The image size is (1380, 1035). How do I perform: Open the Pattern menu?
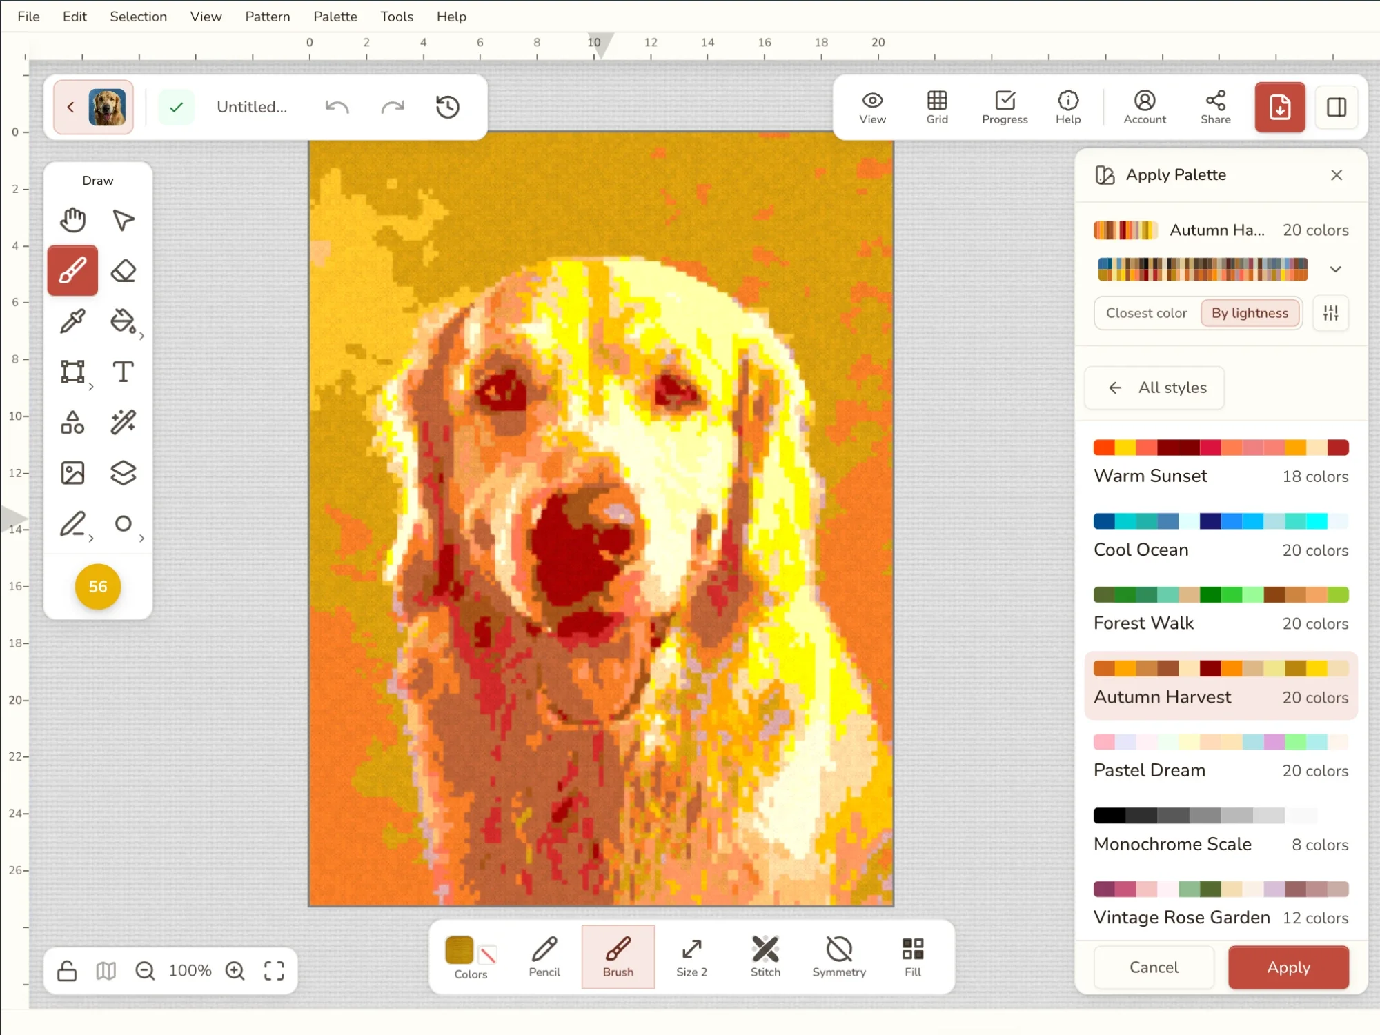(x=267, y=17)
